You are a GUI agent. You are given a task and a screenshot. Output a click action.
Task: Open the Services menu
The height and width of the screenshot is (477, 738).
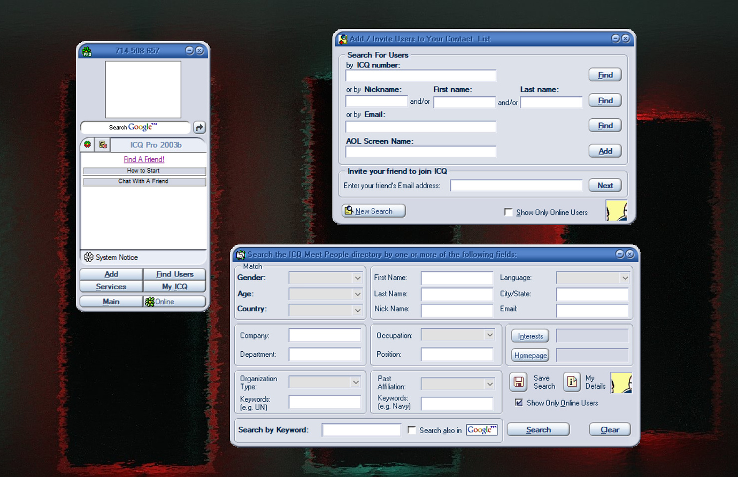111,287
